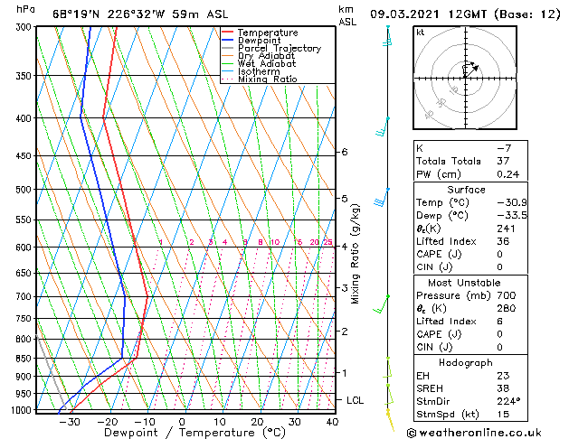
Task: Click the hodograph arrow tip
Action: tap(476, 67)
